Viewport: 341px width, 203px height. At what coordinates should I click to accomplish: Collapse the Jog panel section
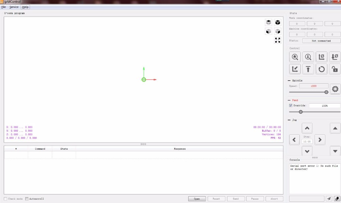290,120
